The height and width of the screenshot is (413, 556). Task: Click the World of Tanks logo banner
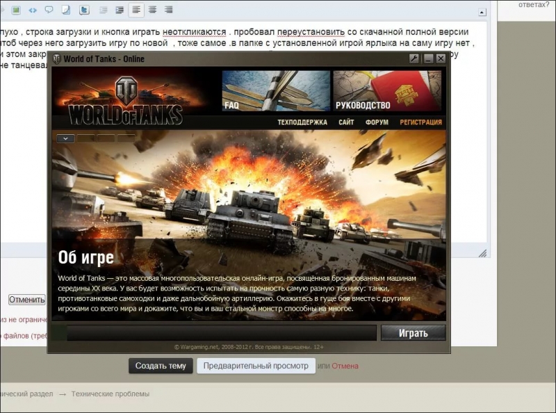[x=126, y=101]
